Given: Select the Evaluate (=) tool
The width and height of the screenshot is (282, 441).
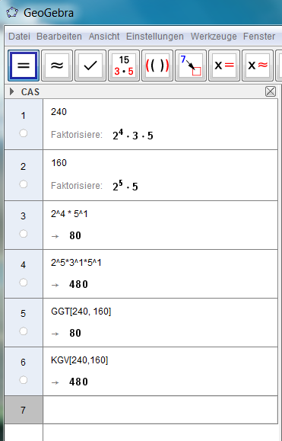Looking at the screenshot, I should coord(24,66).
